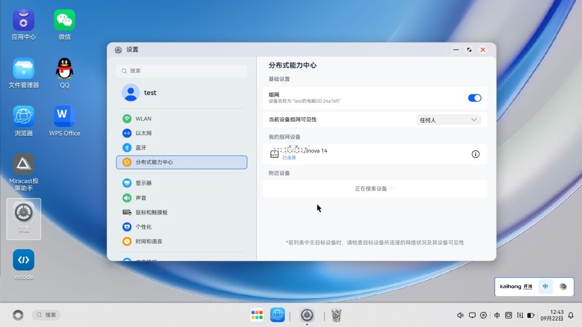Go to WLAN settings in sidebar
This screenshot has width=582, height=327.
[182, 119]
